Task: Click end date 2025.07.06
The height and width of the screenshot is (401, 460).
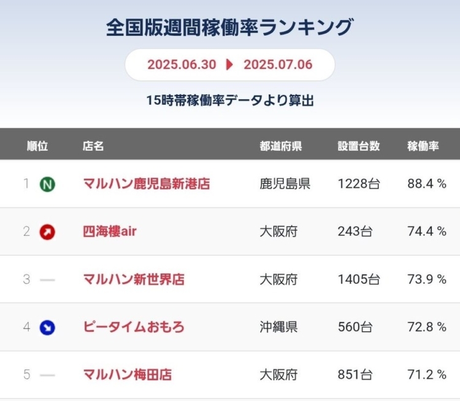Action: tap(278, 65)
